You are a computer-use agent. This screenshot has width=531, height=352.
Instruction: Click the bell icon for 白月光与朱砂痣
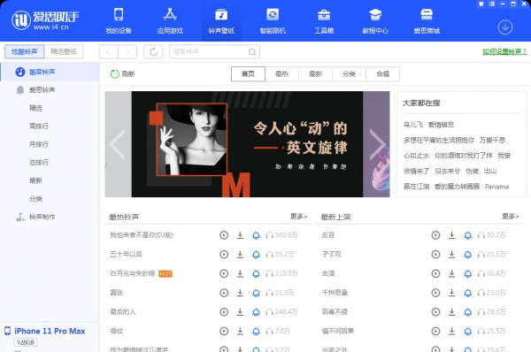[x=256, y=273]
